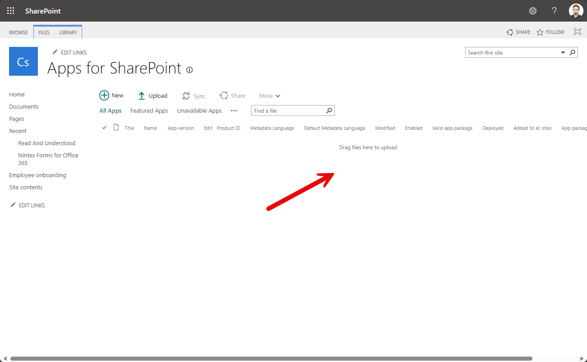Sort by the Name column
Image resolution: width=587 pixels, height=362 pixels.
coord(150,128)
